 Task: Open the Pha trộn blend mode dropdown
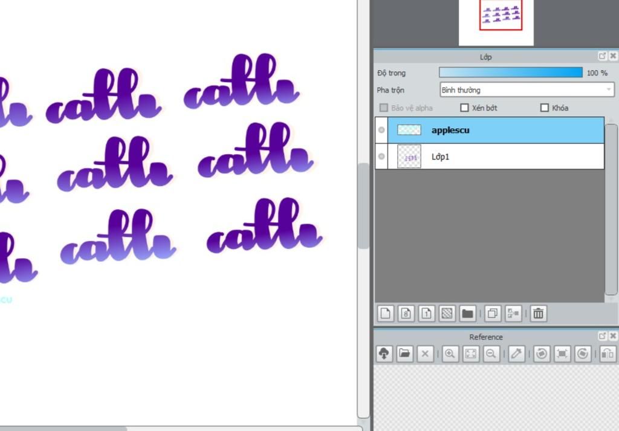(x=527, y=90)
